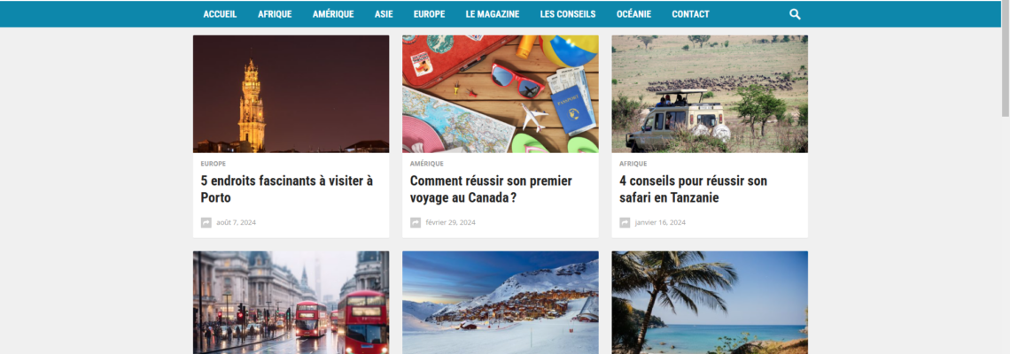Go to the Accueil menu item
This screenshot has width=1010, height=354.
point(220,14)
